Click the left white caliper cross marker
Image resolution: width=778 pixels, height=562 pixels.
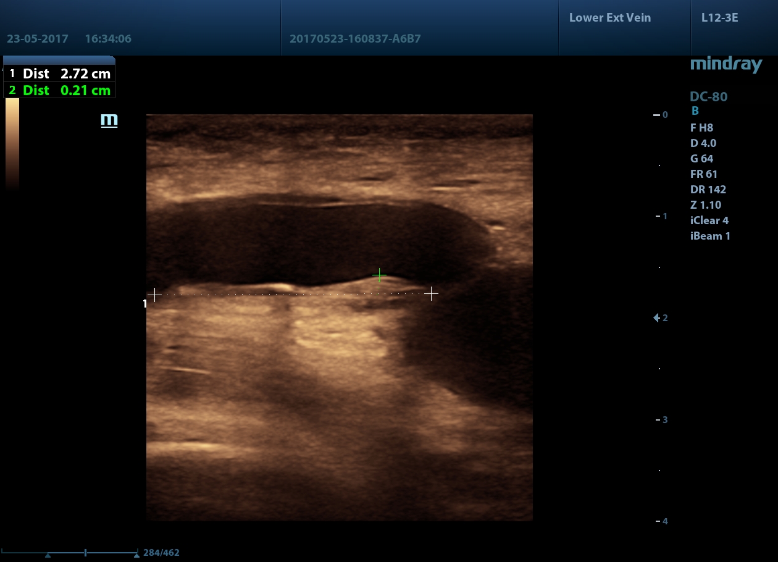(x=154, y=295)
